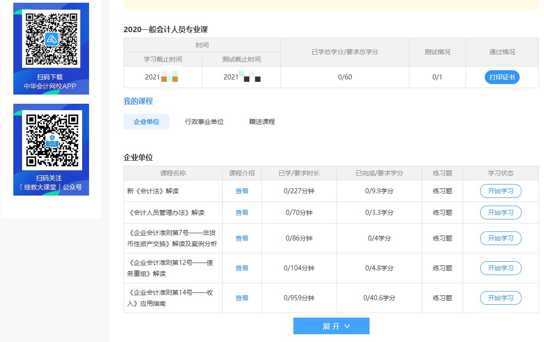
Task: Open 练习题 for 新《会计法》解读
Action: 442,191
